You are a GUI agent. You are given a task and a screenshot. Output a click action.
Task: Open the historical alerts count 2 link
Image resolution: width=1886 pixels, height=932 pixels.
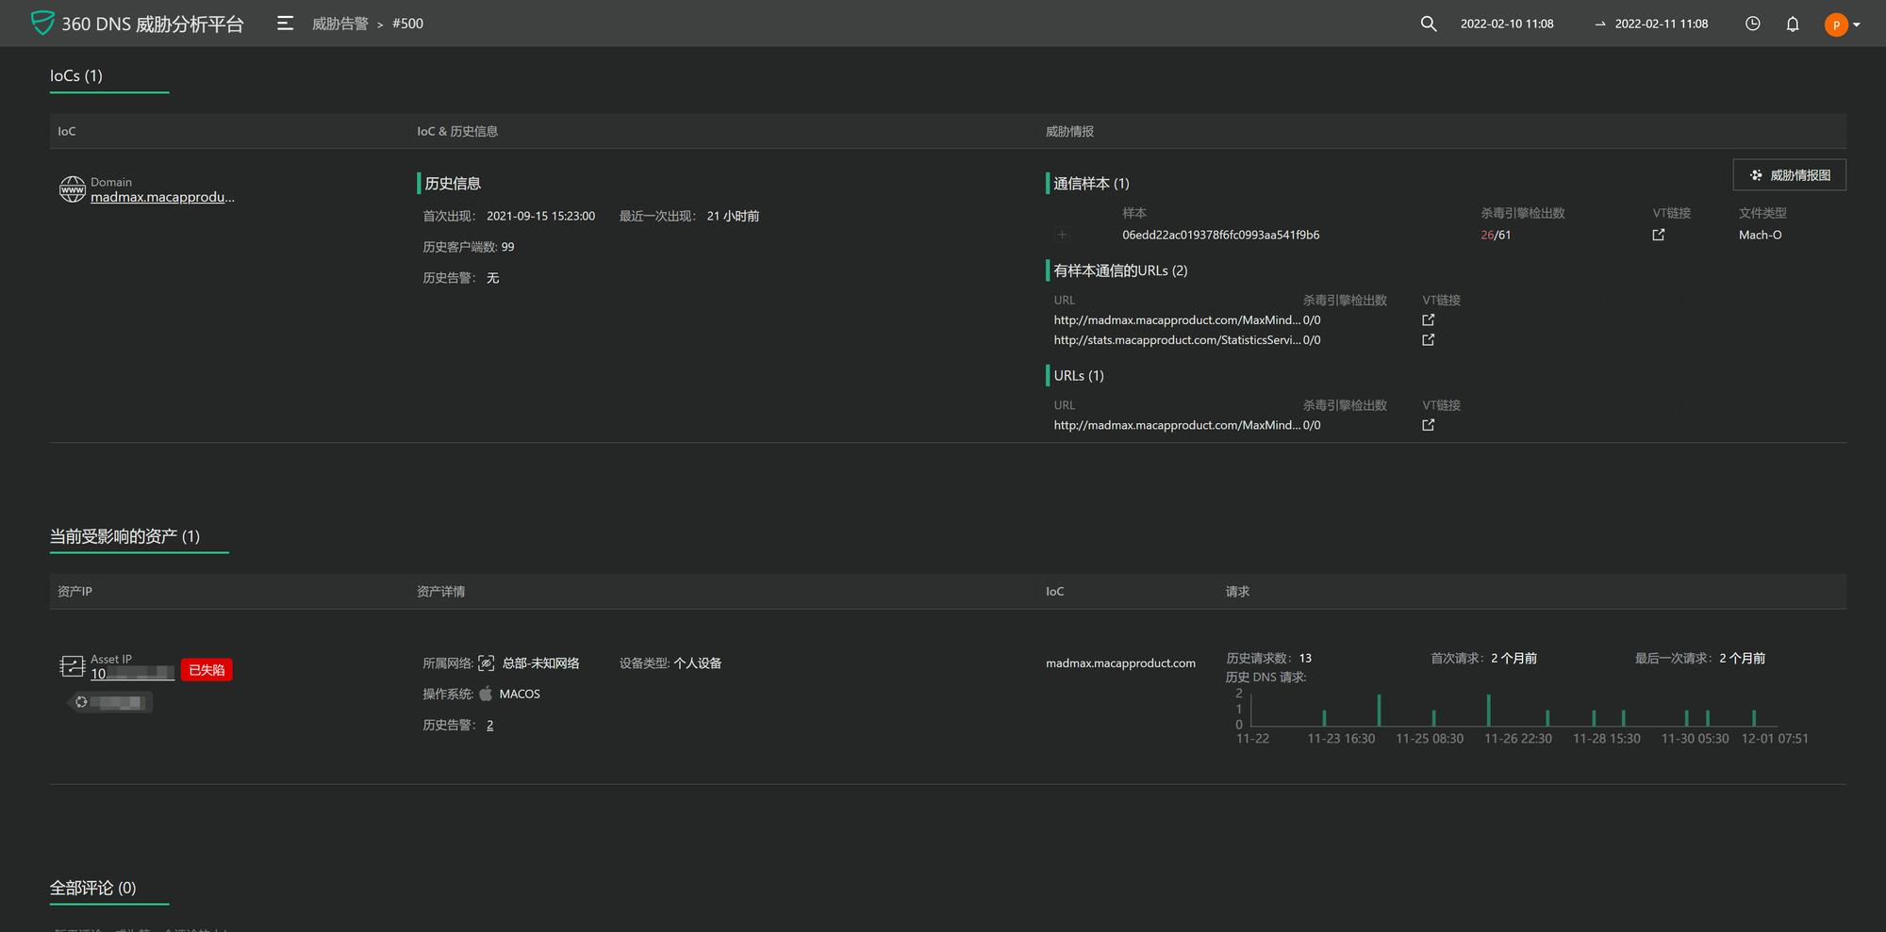tap(489, 725)
